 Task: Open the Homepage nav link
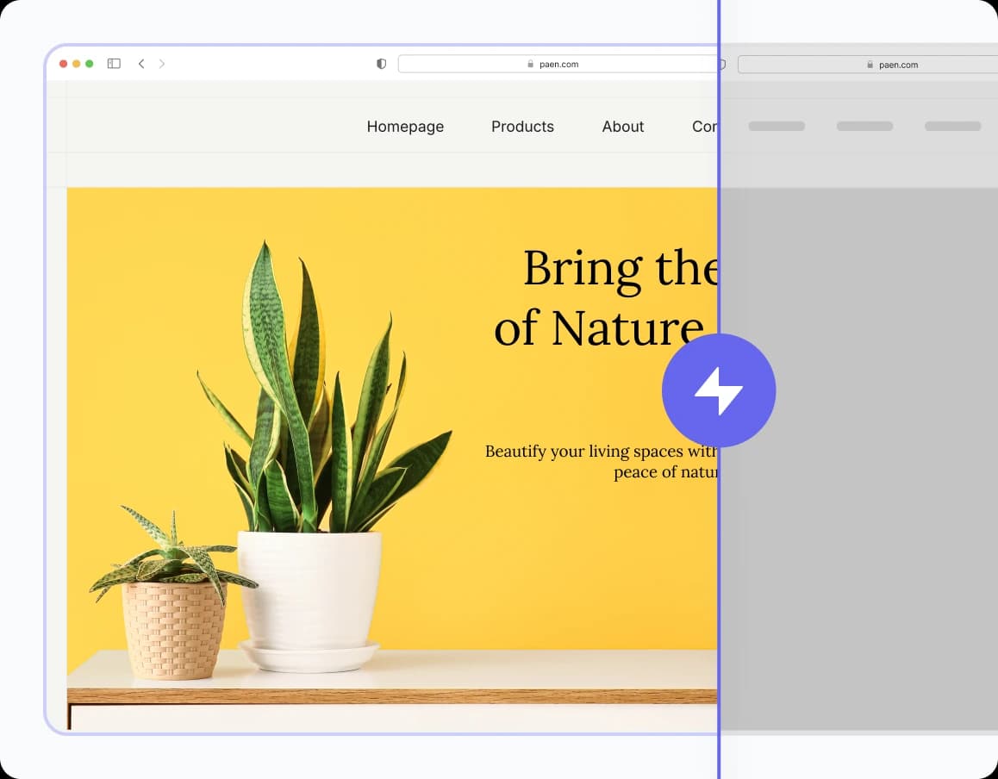point(405,127)
